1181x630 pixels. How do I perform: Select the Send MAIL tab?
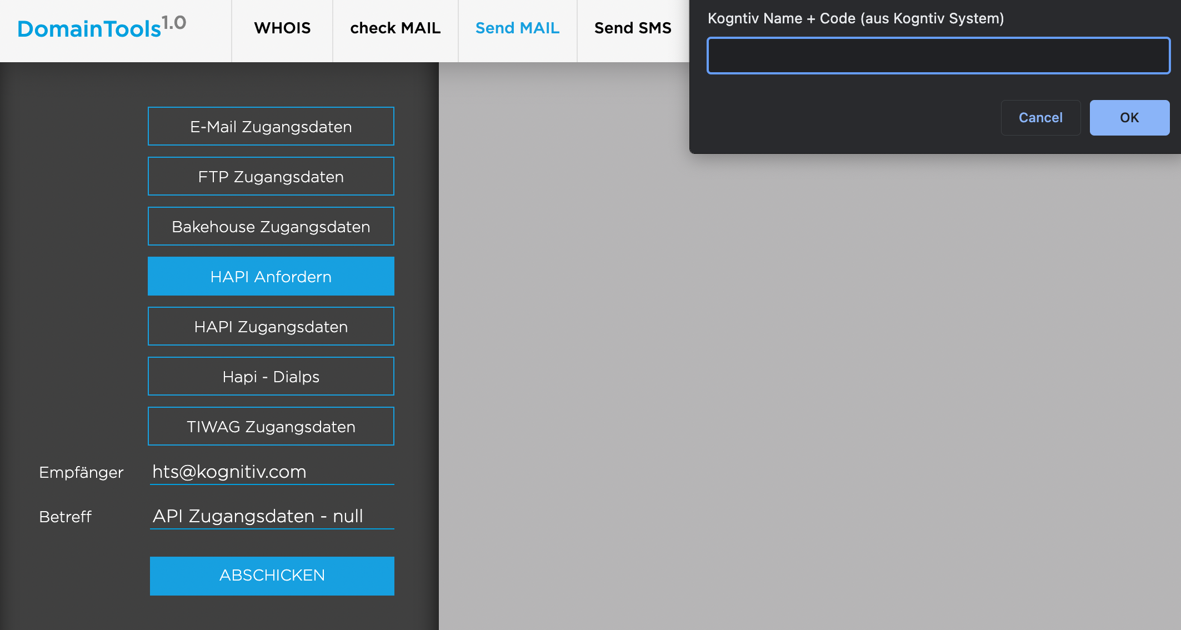point(517,28)
